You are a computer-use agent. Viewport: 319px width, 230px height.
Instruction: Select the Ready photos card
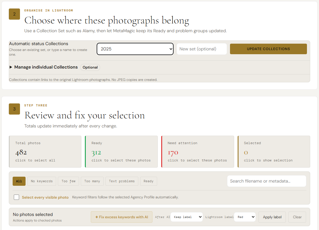(121, 152)
